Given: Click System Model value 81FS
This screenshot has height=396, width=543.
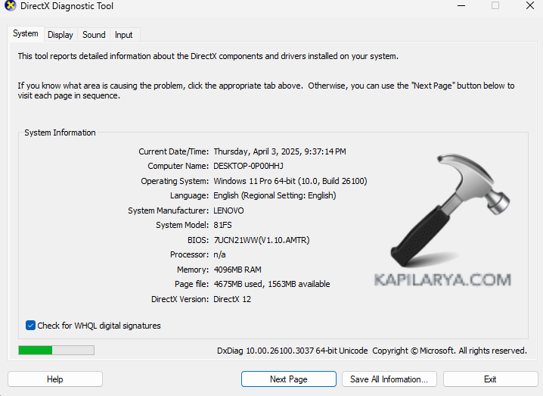Looking at the screenshot, I should coord(222,225).
